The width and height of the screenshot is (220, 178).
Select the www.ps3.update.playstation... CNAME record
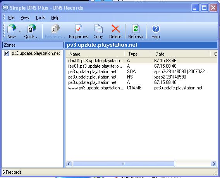click(142, 88)
